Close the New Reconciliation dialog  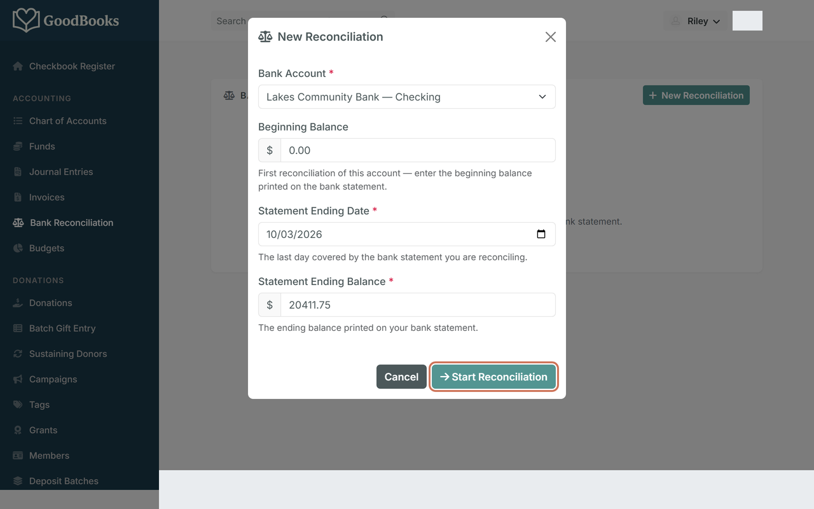click(551, 37)
